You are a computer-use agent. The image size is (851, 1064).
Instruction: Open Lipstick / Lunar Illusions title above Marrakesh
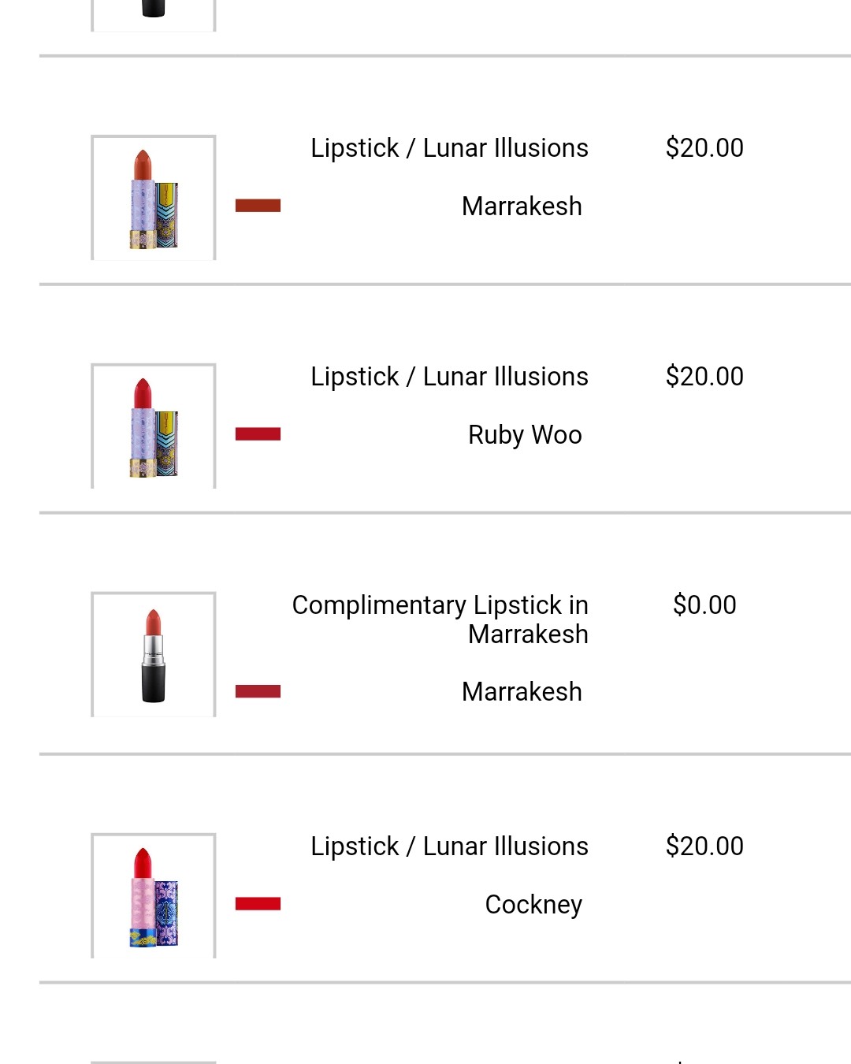pos(449,148)
